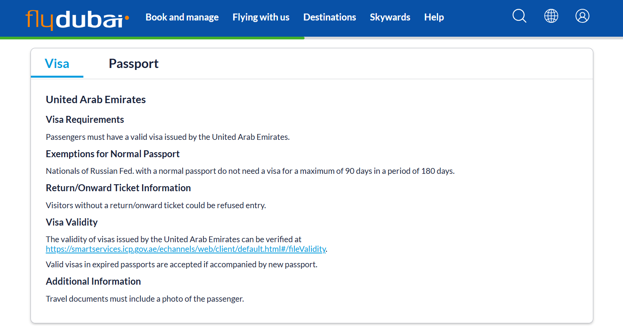The width and height of the screenshot is (623, 326).
Task: Open the search magnifier icon
Action: coord(519,16)
